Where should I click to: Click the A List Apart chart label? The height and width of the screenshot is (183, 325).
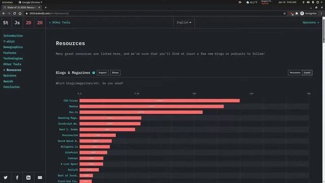point(69,164)
